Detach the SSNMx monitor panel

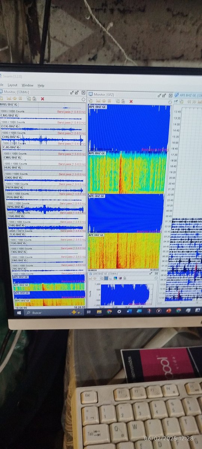(77, 92)
